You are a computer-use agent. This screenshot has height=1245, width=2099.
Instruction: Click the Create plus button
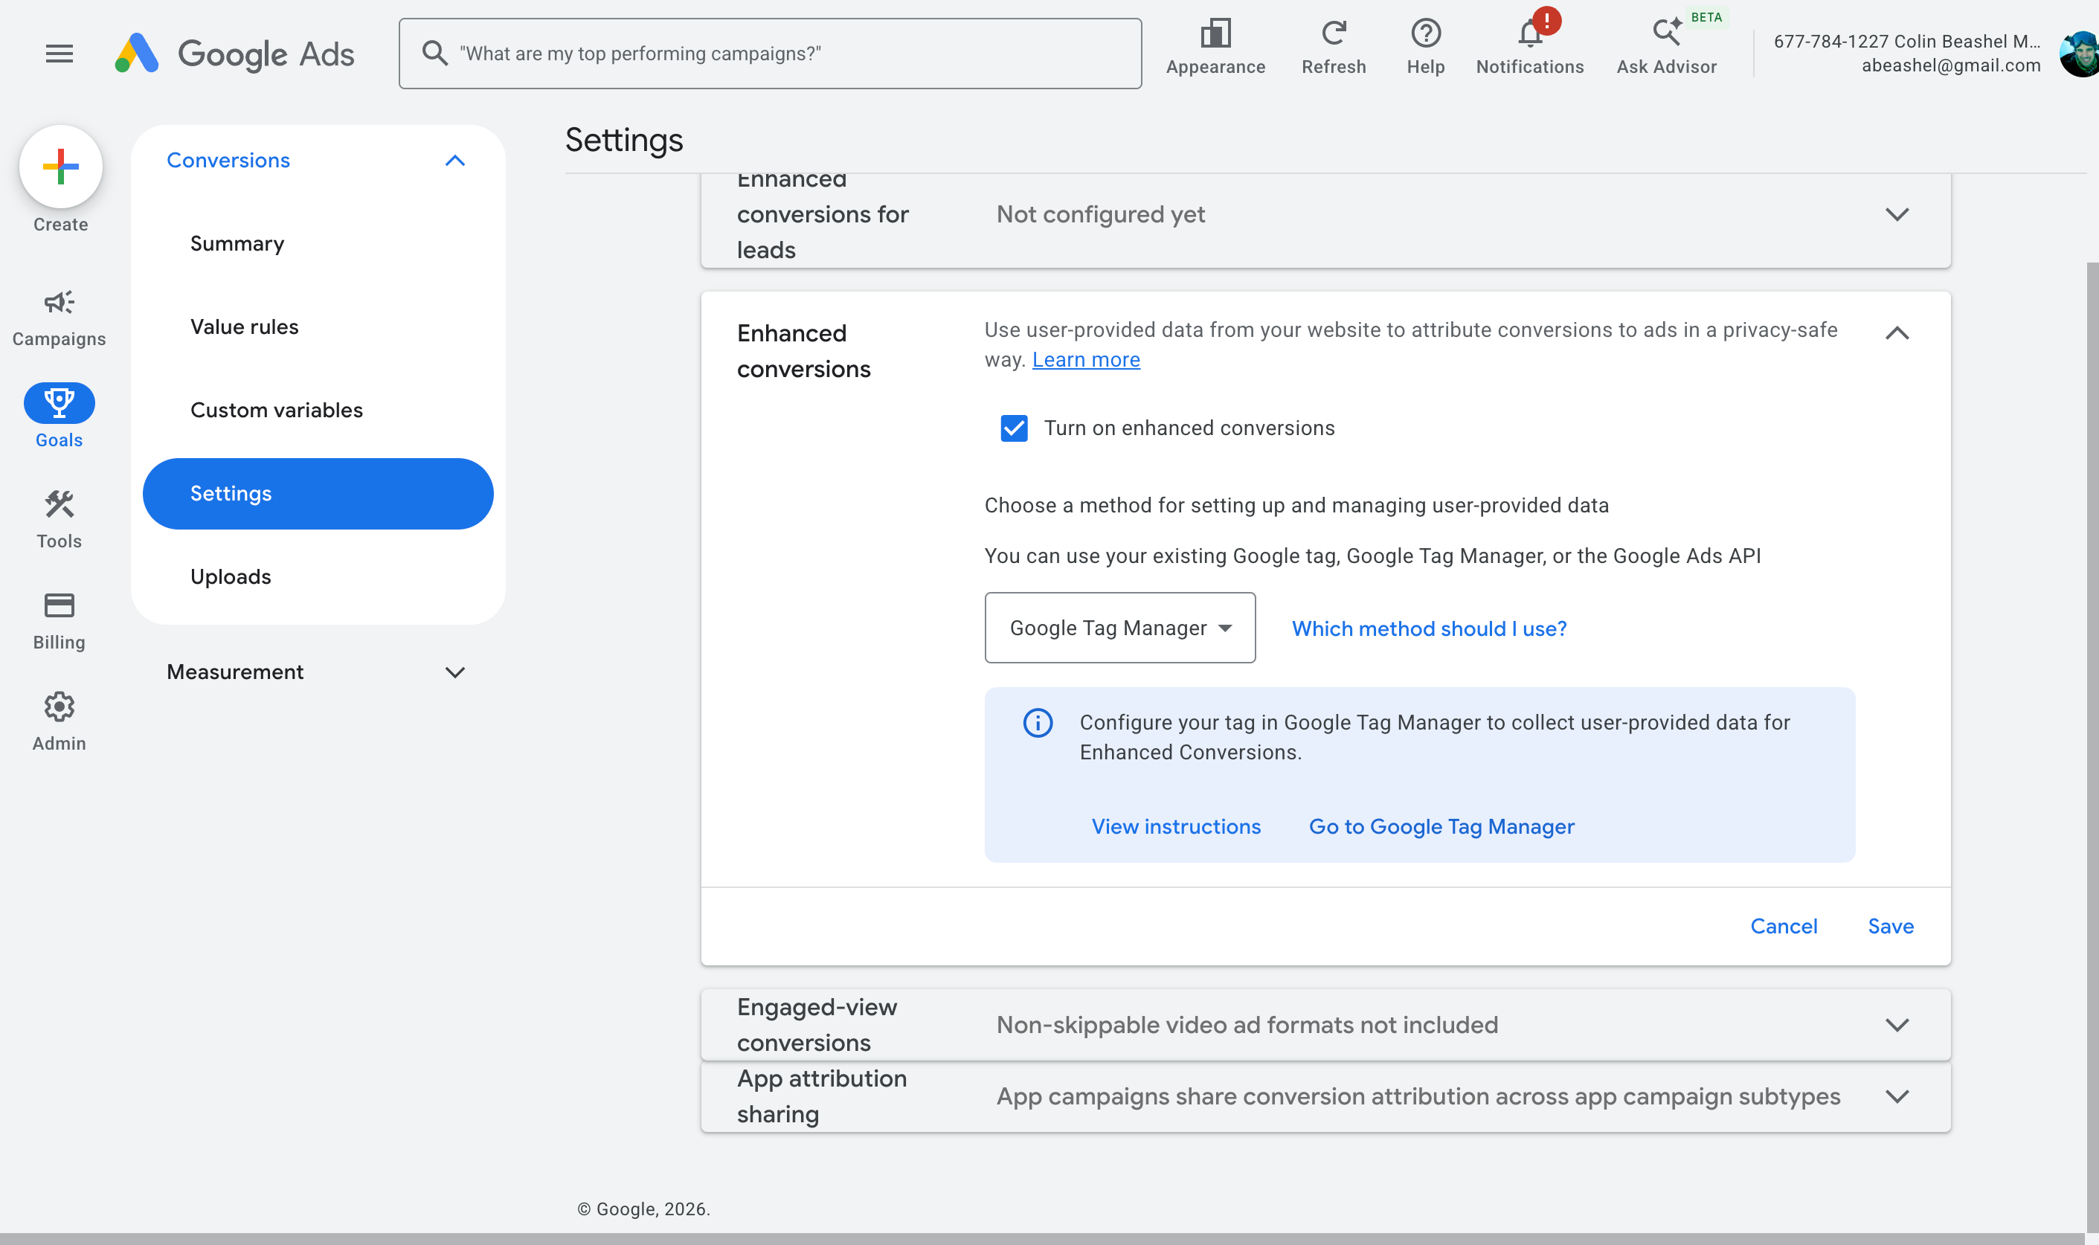60,166
